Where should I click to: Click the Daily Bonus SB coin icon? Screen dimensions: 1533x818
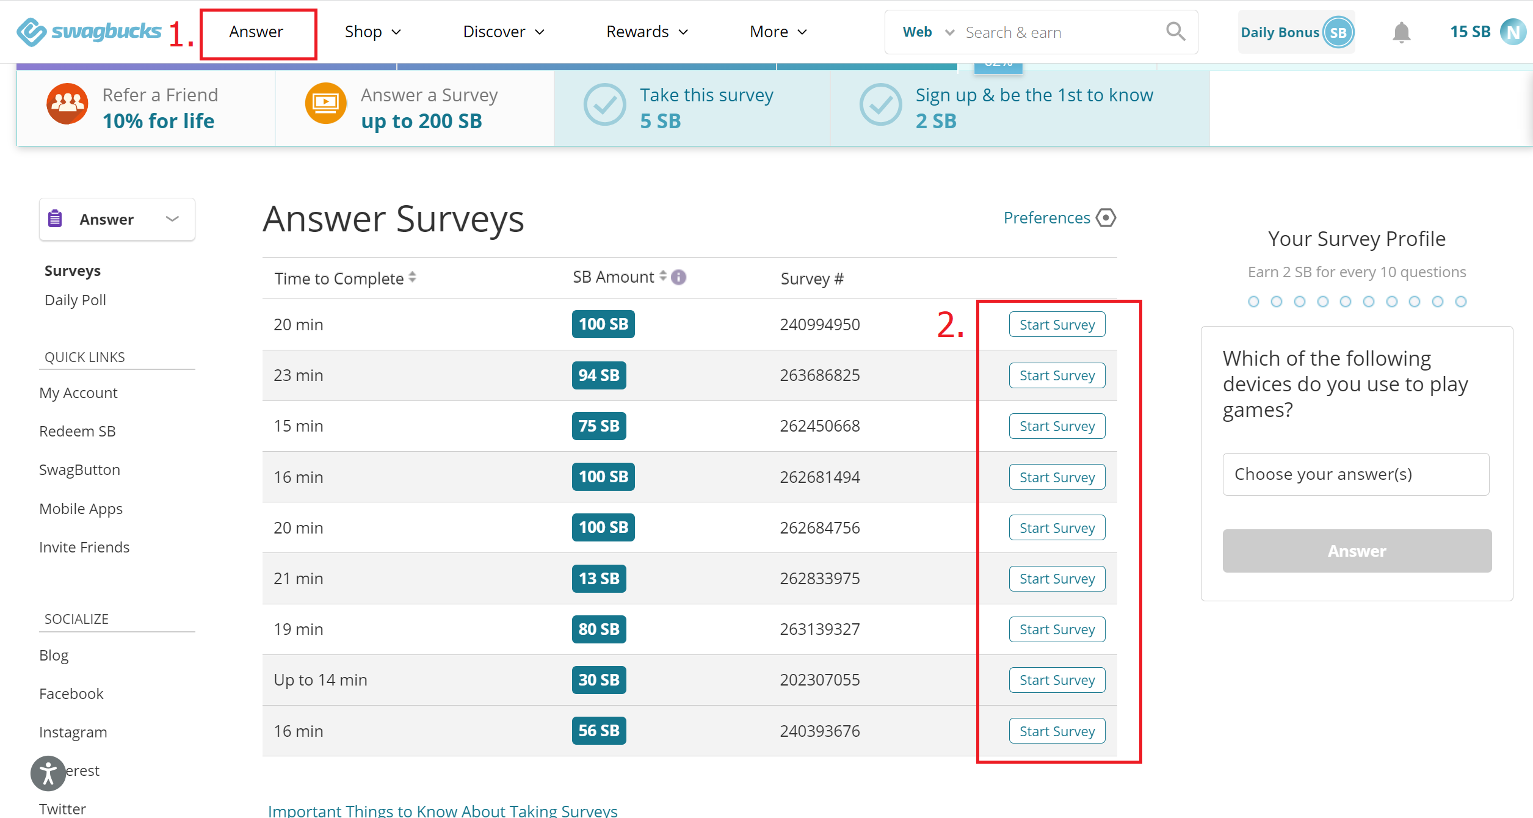click(x=1338, y=32)
